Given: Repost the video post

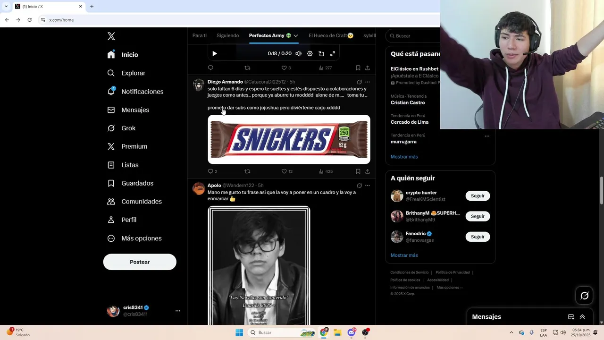Looking at the screenshot, I should point(247,68).
